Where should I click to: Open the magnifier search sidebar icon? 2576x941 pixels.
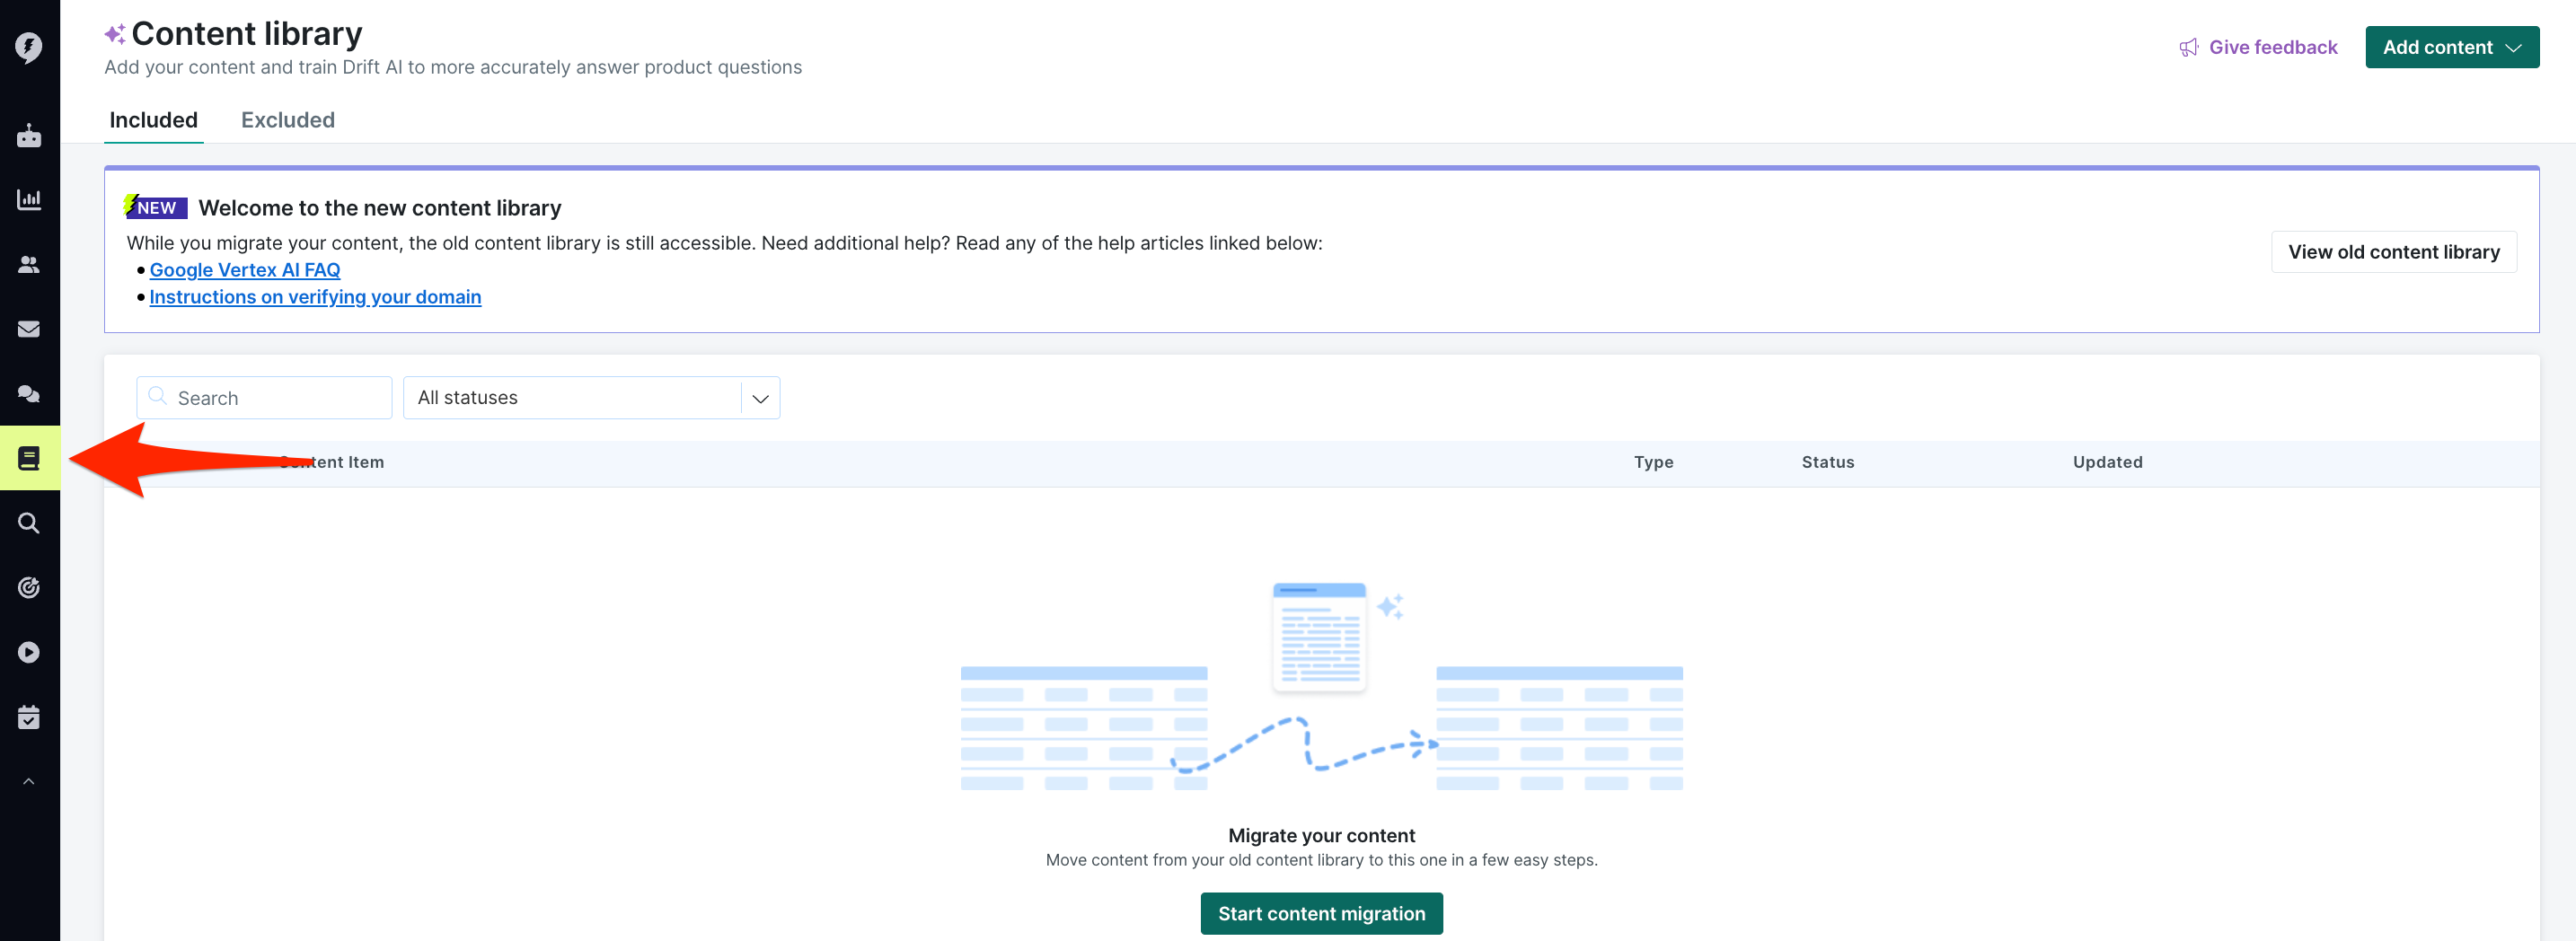pos(29,523)
